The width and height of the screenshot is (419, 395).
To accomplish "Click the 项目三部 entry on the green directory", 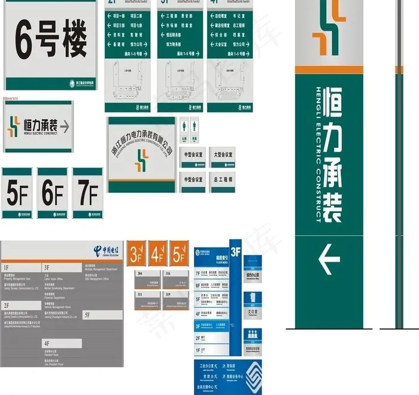I will tap(118, 25).
